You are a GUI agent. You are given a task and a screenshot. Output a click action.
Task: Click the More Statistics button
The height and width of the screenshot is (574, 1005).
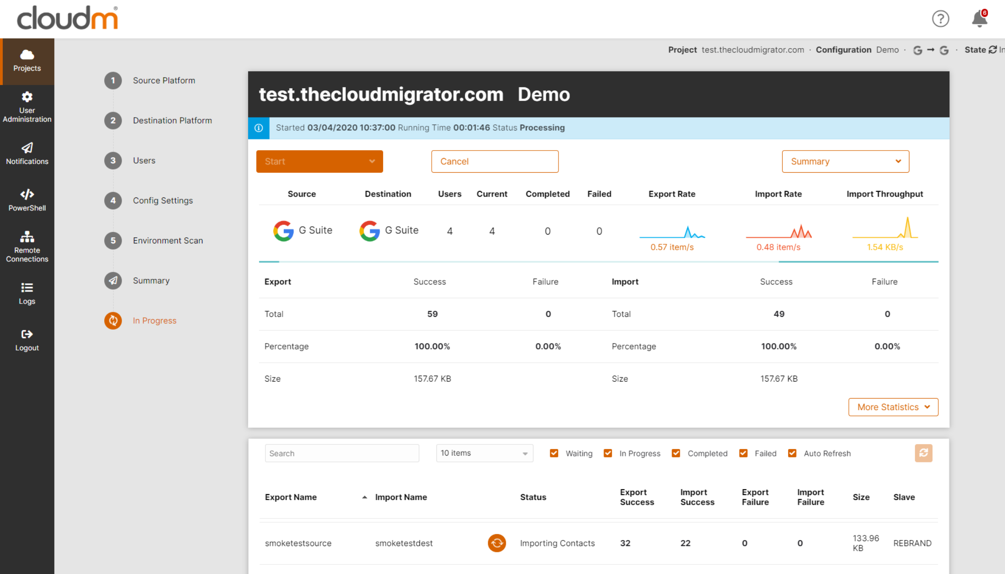coord(893,407)
